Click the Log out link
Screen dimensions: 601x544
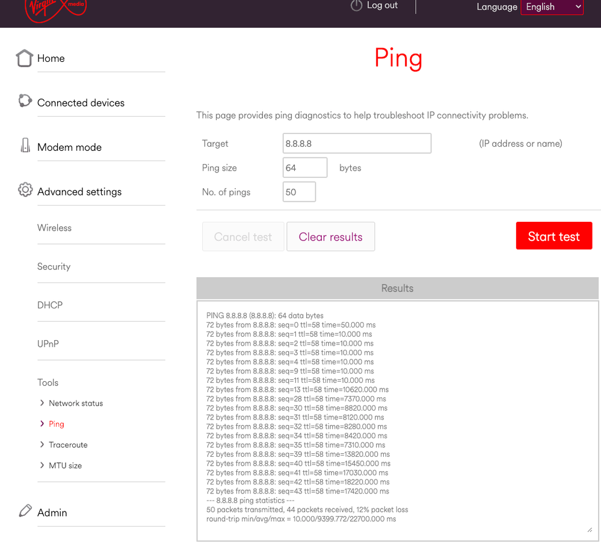click(382, 5)
